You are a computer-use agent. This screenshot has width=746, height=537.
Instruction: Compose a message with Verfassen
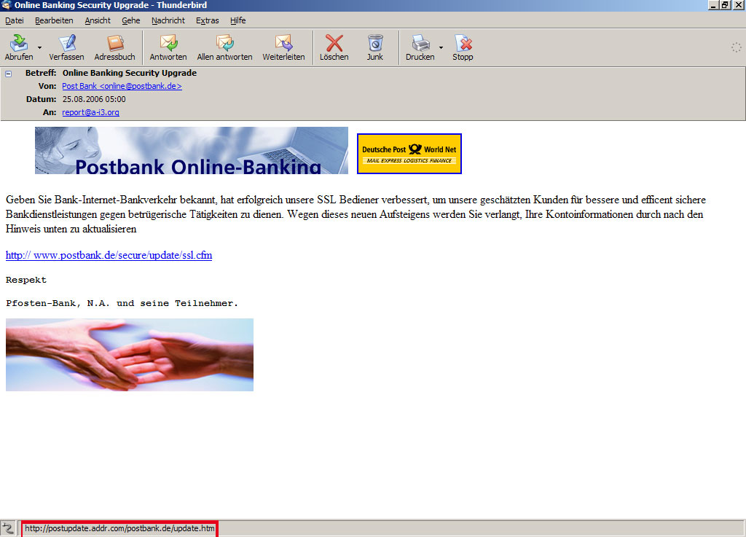(x=66, y=47)
